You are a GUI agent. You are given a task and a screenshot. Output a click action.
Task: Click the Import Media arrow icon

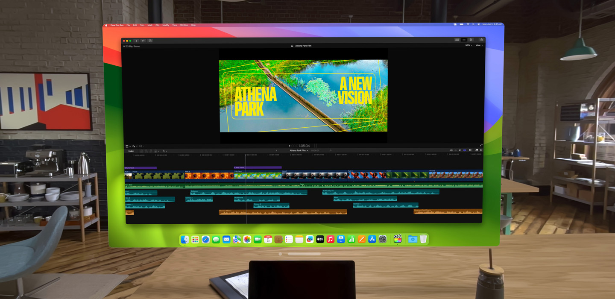[x=136, y=41]
